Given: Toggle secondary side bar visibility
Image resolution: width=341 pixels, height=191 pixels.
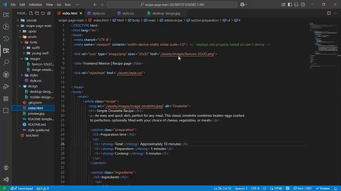Looking at the screenshot, I should coord(303,5).
